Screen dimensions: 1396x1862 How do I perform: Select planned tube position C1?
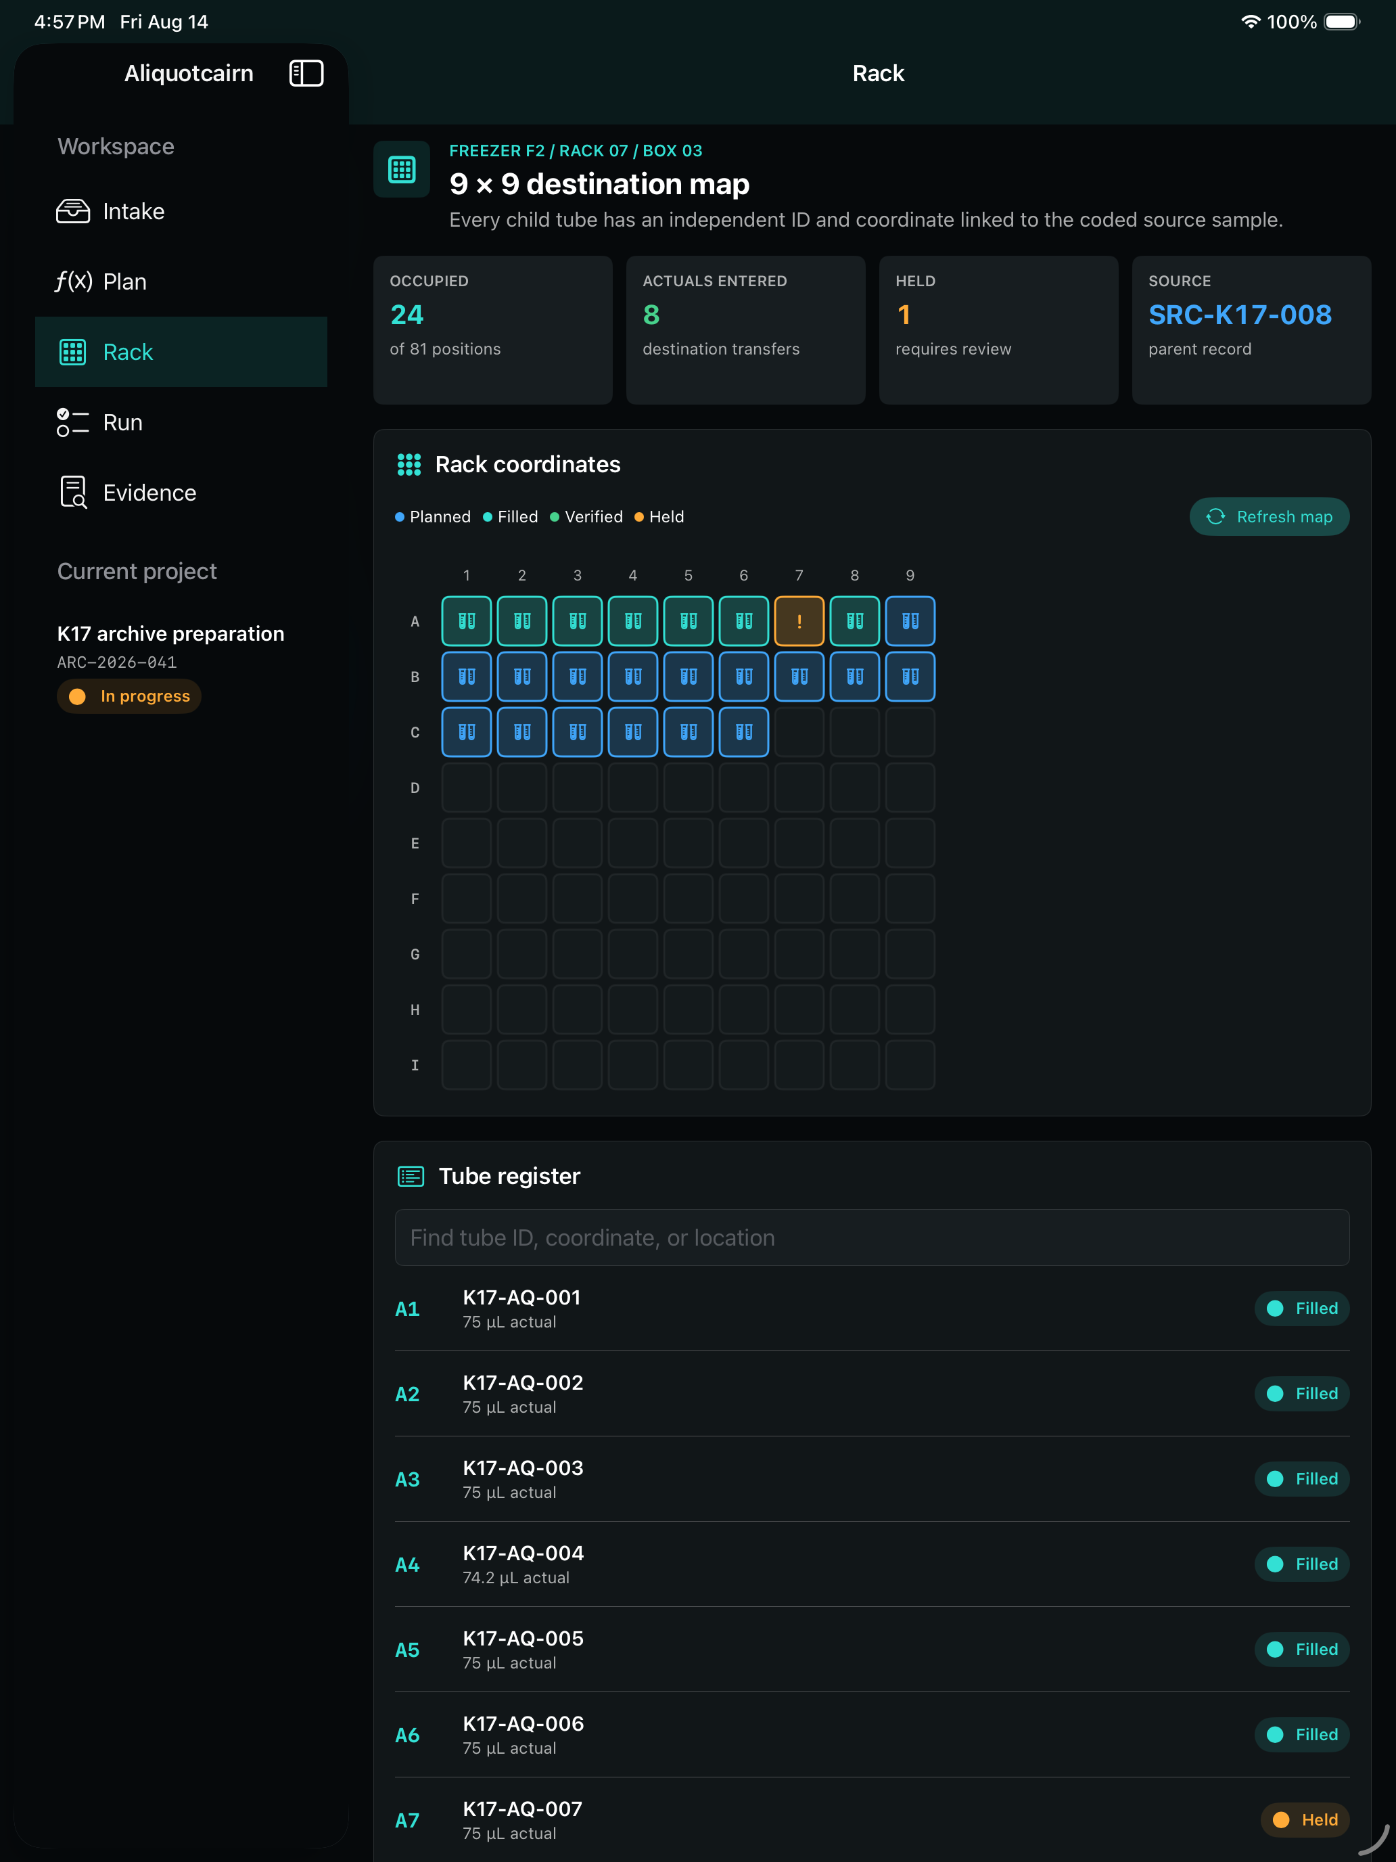[467, 732]
